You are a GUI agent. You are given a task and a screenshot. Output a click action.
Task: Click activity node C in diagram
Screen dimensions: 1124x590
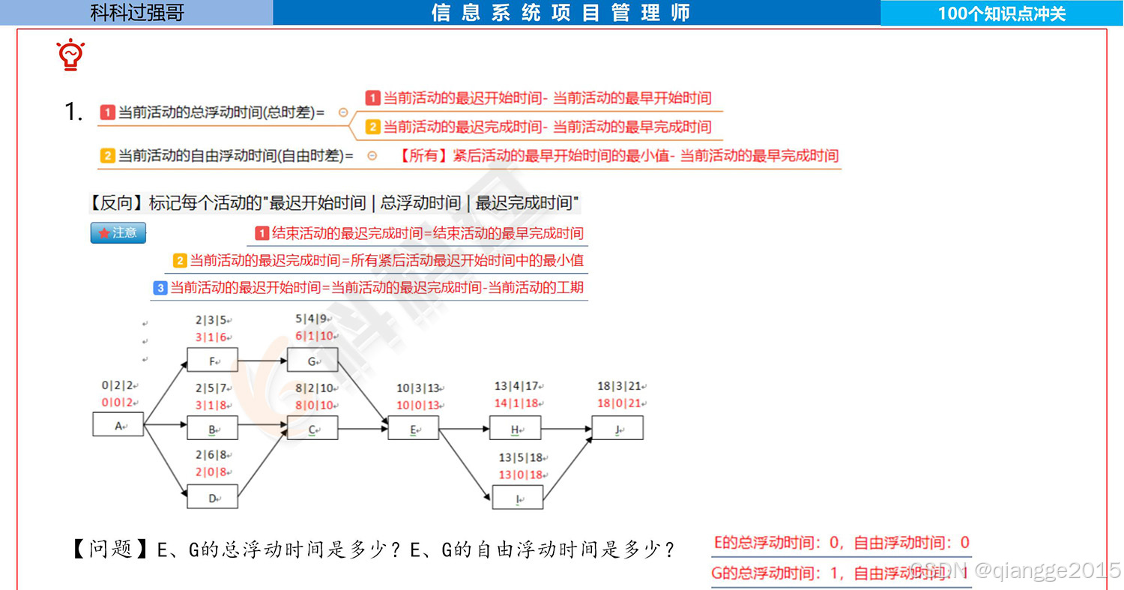pyautogui.click(x=312, y=428)
